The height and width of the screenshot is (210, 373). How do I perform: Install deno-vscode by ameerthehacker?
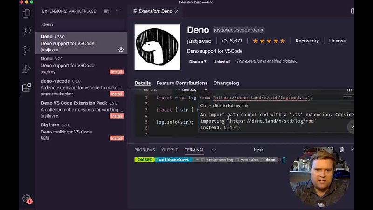point(116,94)
